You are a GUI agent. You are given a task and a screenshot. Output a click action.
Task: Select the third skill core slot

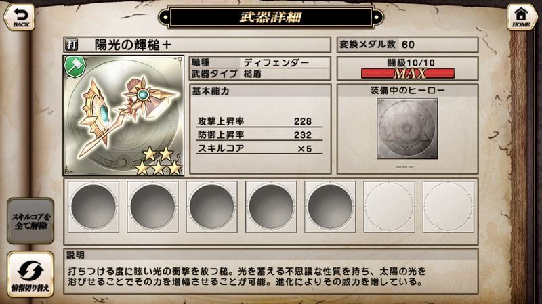tap(211, 207)
